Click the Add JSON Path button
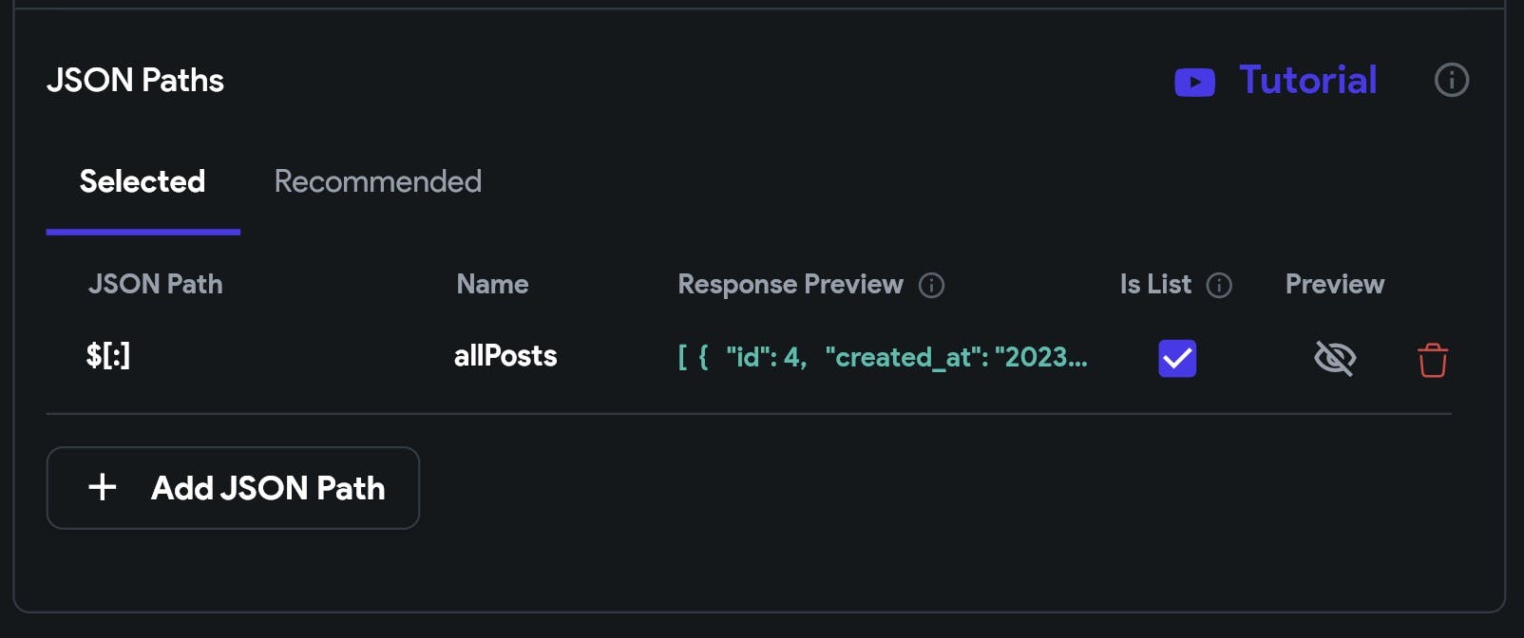 [x=233, y=488]
